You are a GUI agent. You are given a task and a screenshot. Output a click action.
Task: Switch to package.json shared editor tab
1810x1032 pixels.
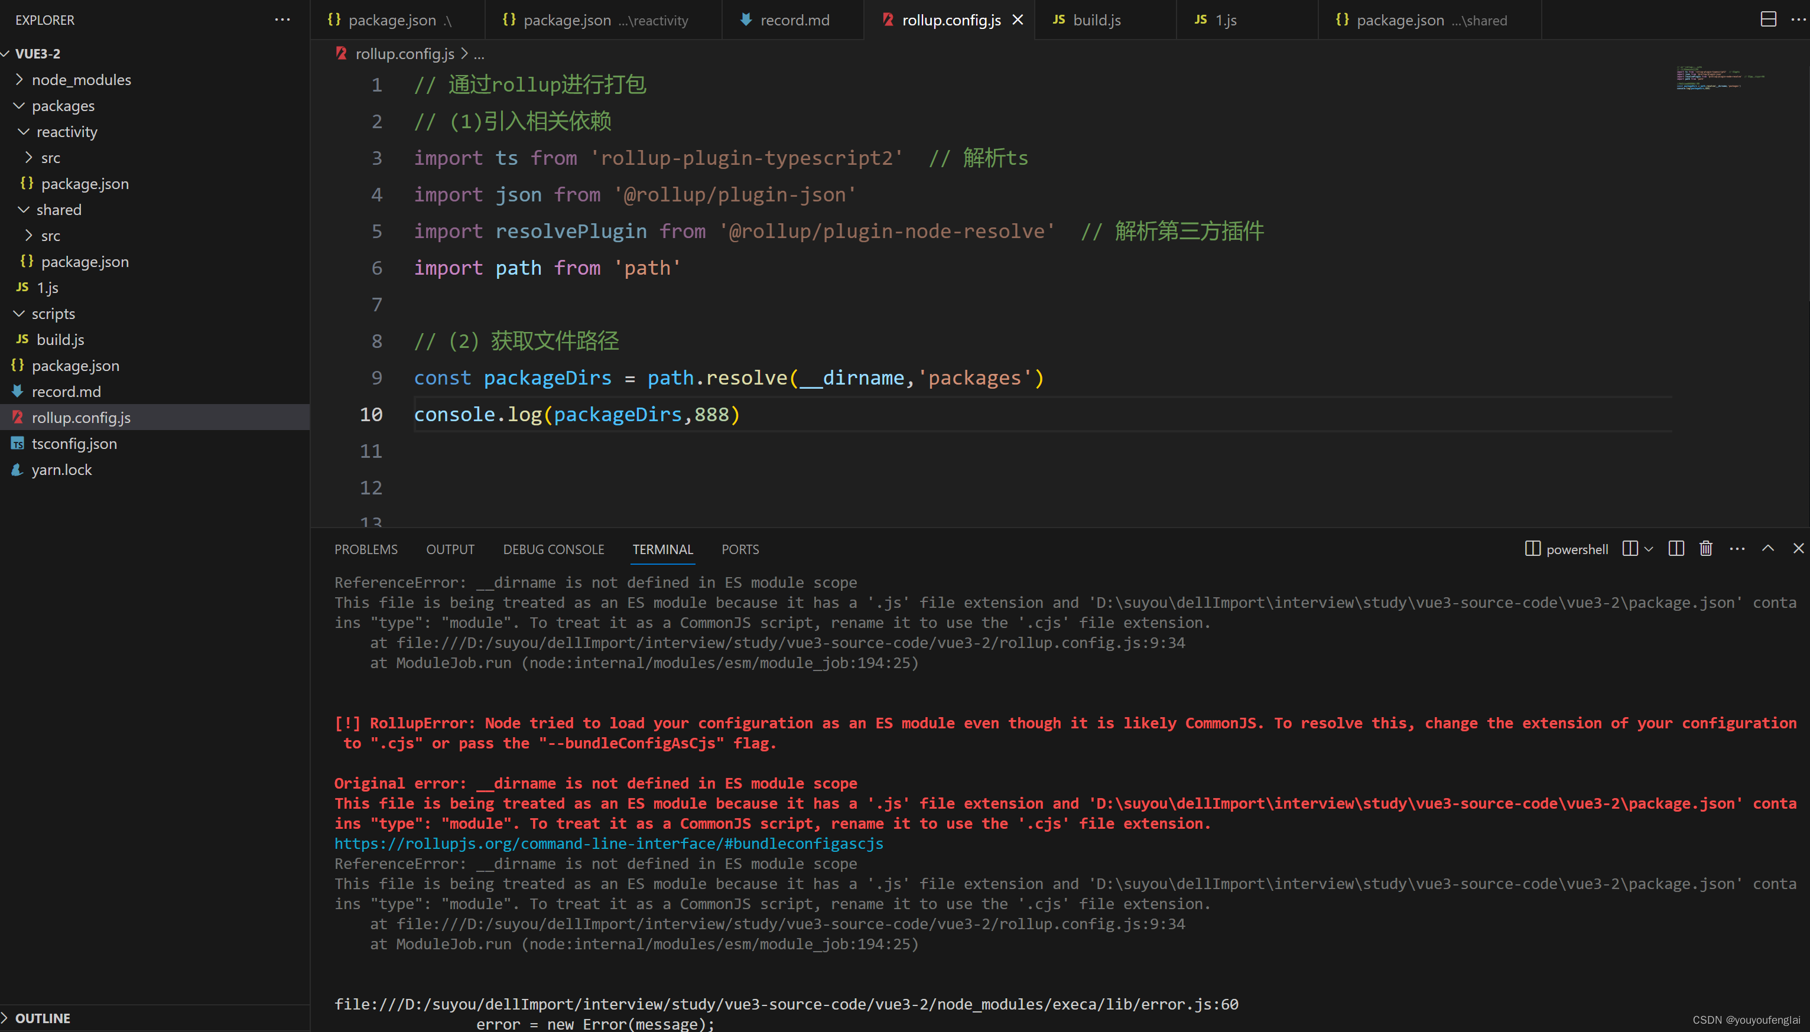click(1429, 20)
